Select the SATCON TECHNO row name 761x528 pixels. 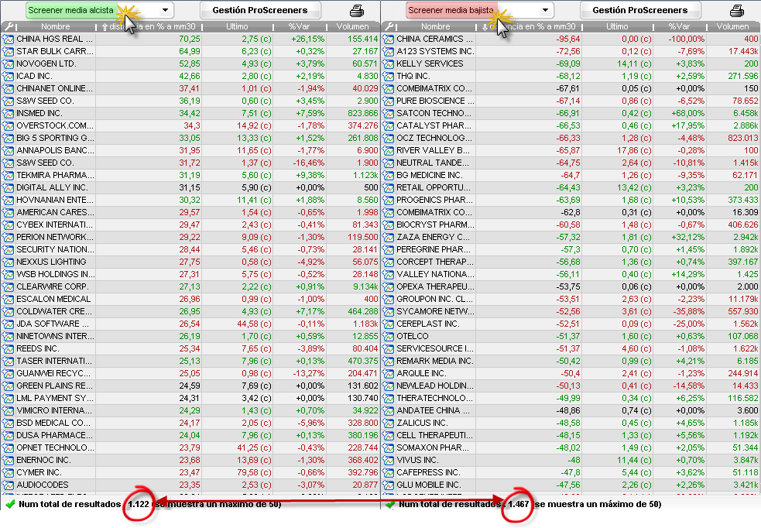[x=434, y=113]
